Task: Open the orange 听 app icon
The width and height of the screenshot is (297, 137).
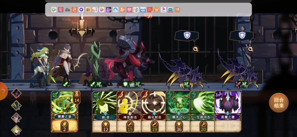Action: click(x=150, y=10)
